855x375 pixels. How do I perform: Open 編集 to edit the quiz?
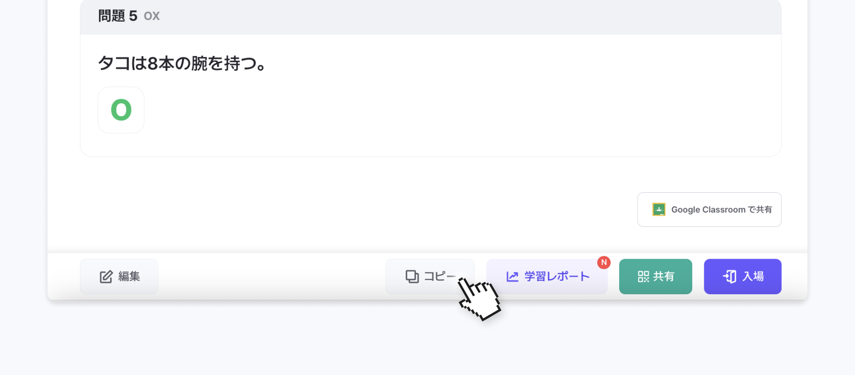click(119, 276)
